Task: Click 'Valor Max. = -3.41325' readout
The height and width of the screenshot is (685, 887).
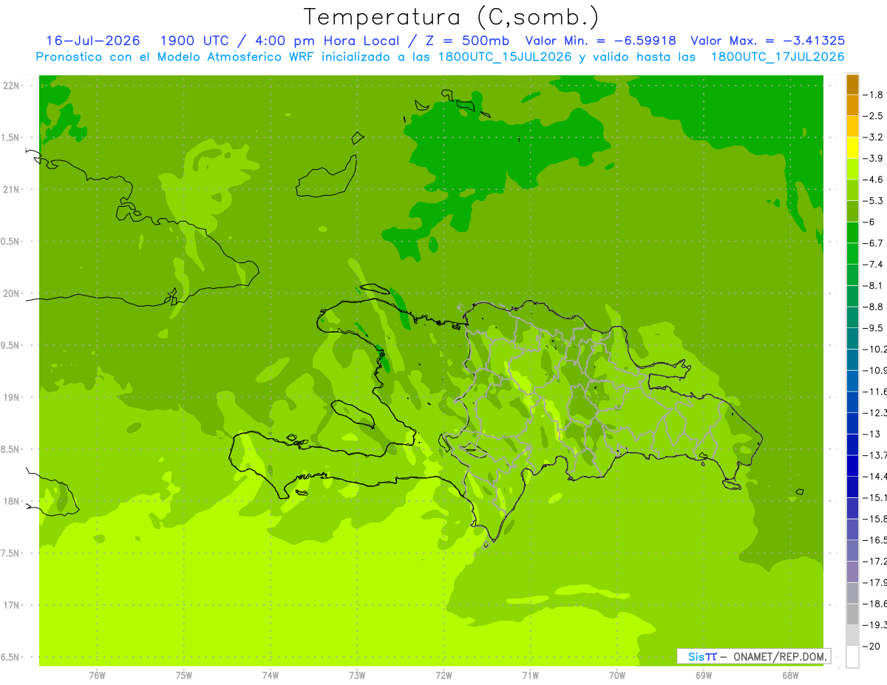Action: 767,41
